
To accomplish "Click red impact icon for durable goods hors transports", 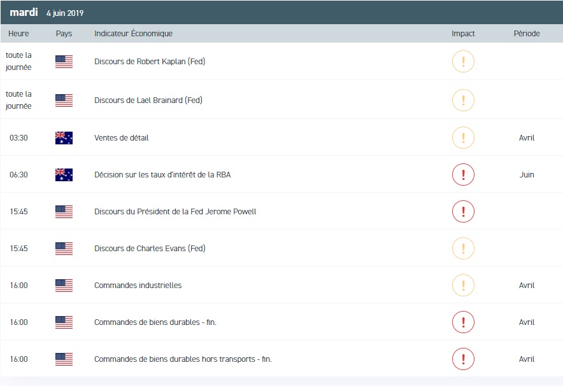I will tap(463, 359).
